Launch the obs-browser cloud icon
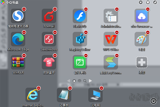This screenshot has height=107, width=160. [142, 16]
